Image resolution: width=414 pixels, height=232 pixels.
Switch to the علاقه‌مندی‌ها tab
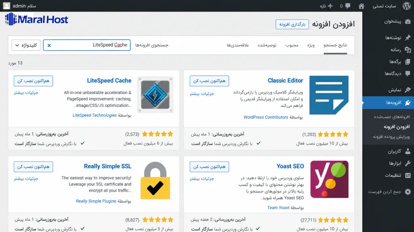click(x=238, y=45)
